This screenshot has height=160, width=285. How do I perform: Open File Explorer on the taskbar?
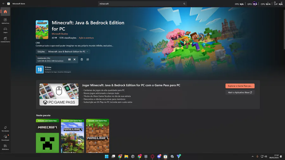(x=126, y=157)
